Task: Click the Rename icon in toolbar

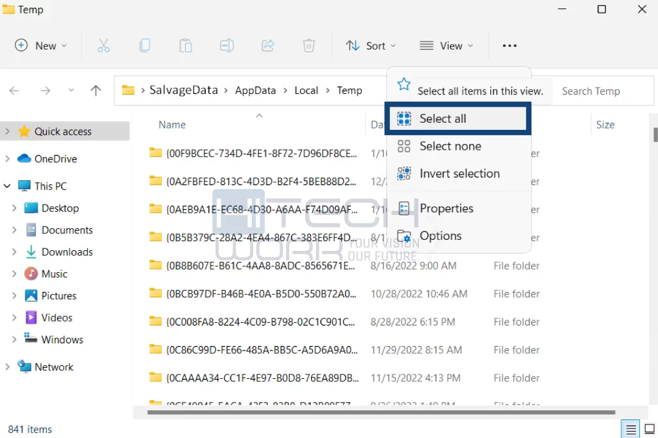Action: point(227,46)
